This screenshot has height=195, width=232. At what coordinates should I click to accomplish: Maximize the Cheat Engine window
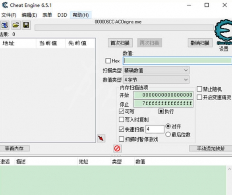(x=207, y=5)
